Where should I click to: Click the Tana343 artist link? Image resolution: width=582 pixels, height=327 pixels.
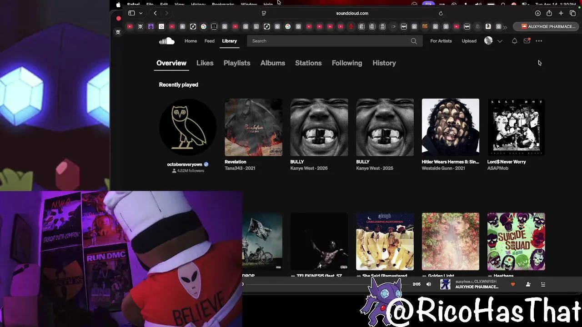[234, 168]
